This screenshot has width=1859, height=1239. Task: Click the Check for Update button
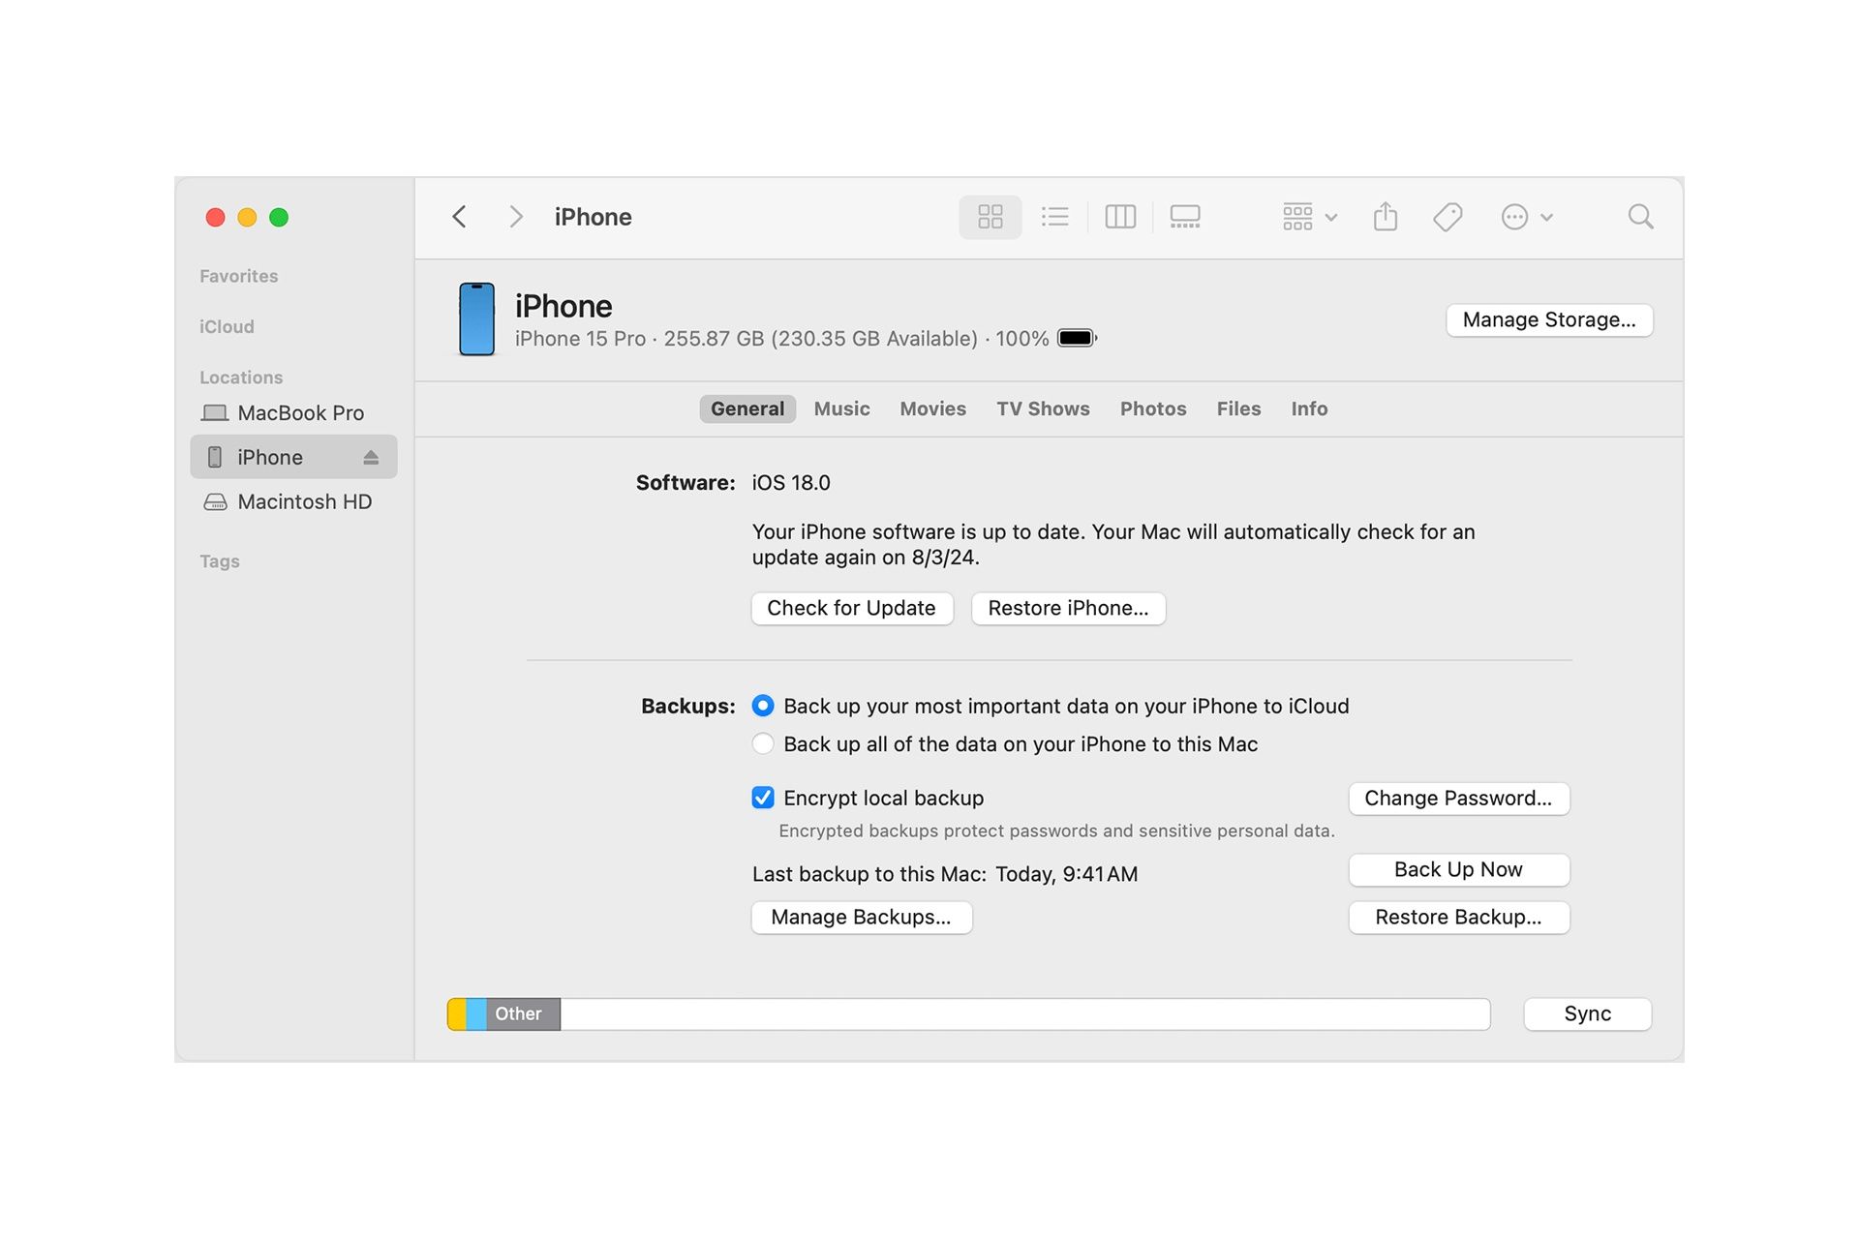tap(851, 608)
